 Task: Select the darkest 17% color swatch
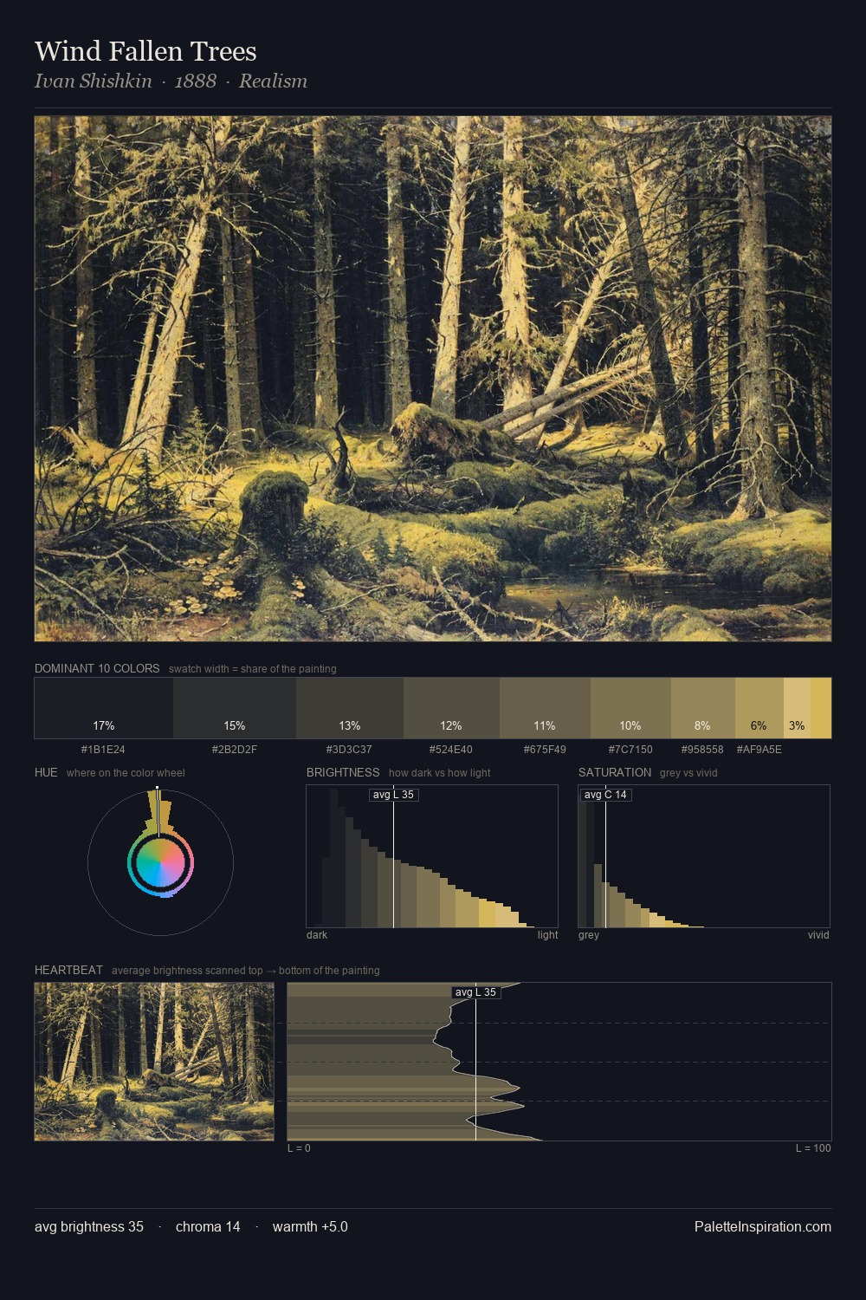pos(104,708)
